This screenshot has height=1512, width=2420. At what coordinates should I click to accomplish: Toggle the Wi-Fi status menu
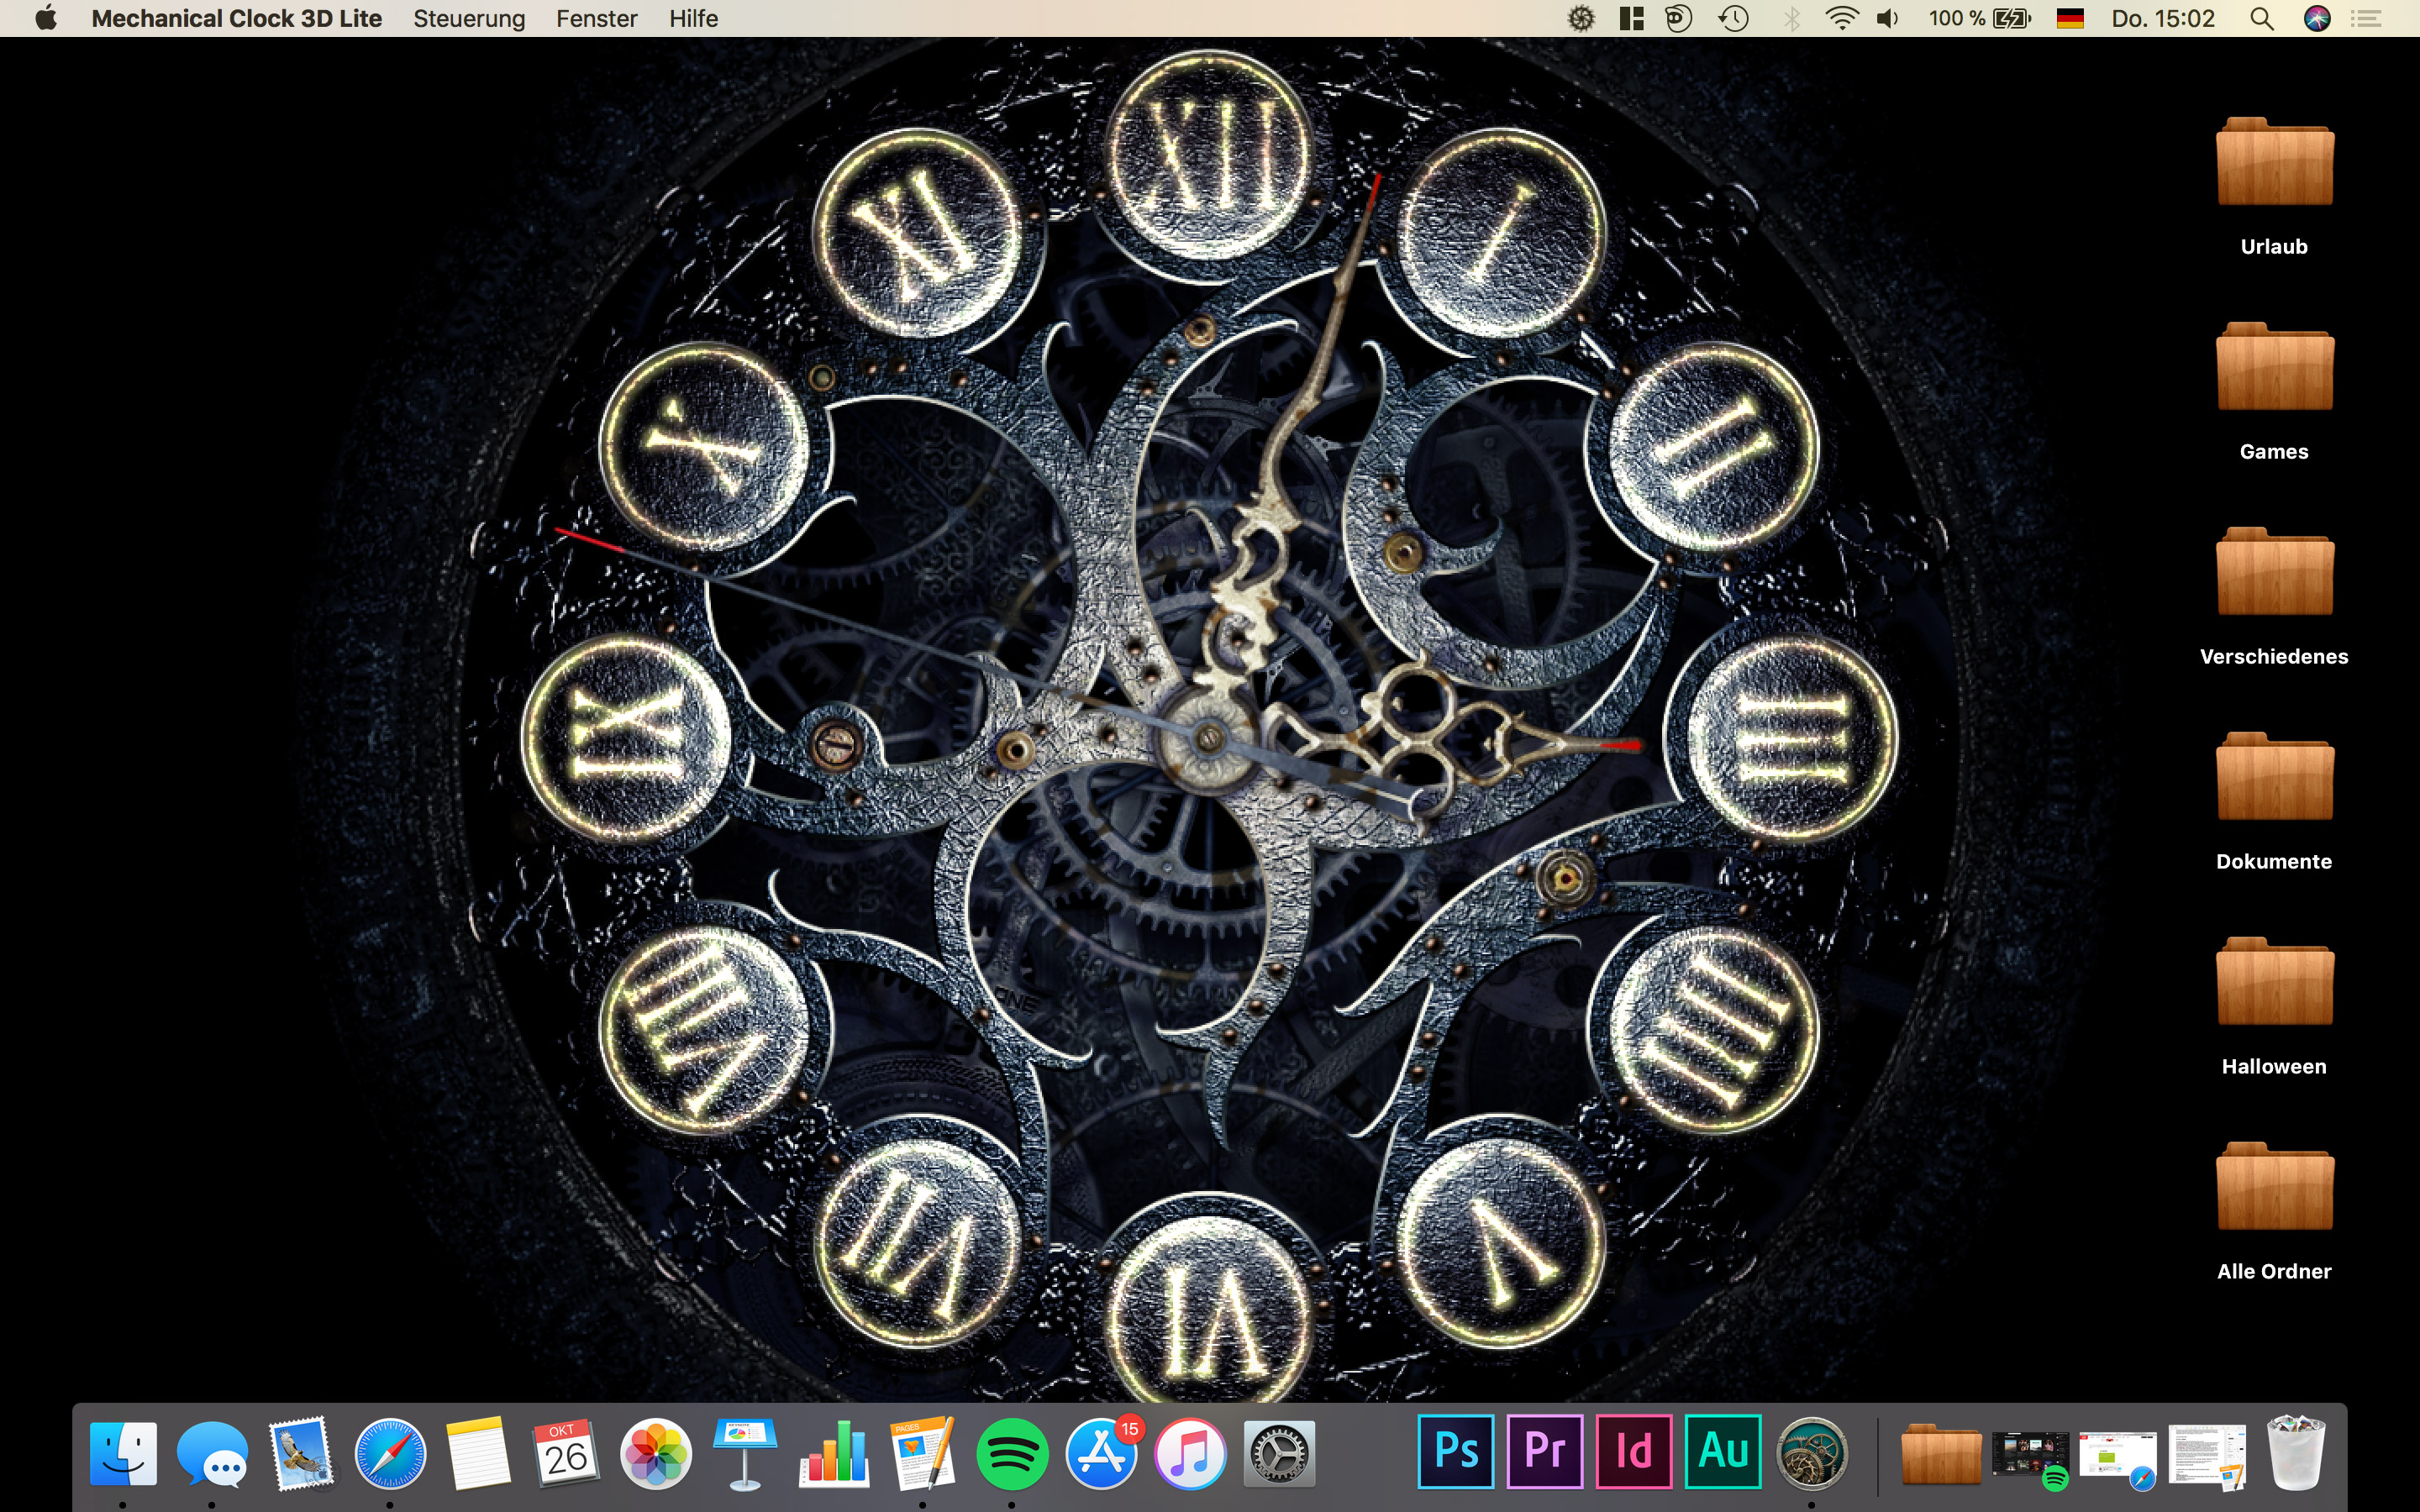tap(1841, 18)
